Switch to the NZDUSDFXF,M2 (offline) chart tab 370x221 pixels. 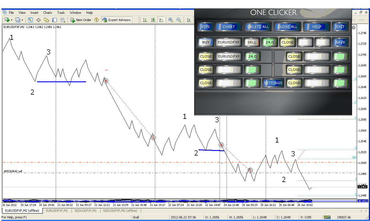point(120,211)
